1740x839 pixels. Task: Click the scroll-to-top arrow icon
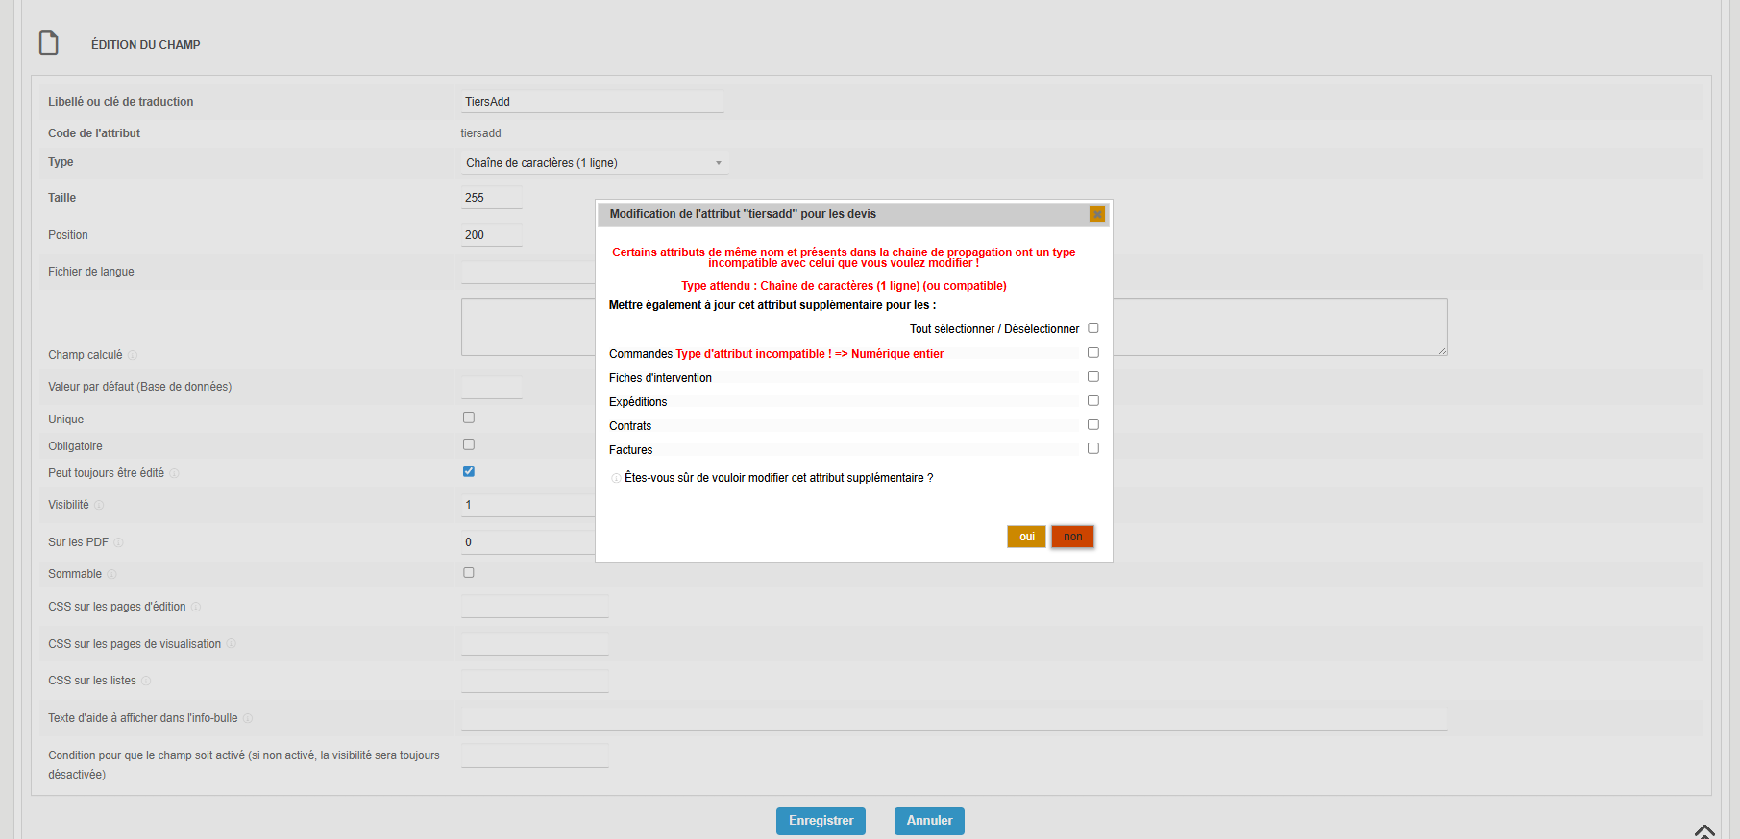[x=1704, y=831]
